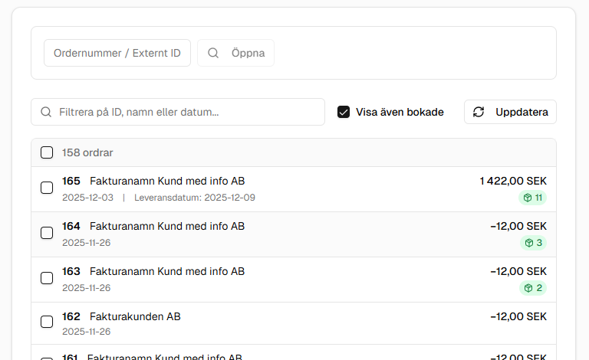
Task: Check the box for order 163
Action: [x=47, y=278]
